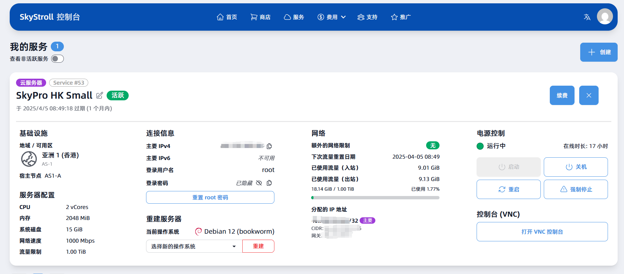Click the 主要 IP badge
Screen dimensions: 624x274
(x=368, y=220)
